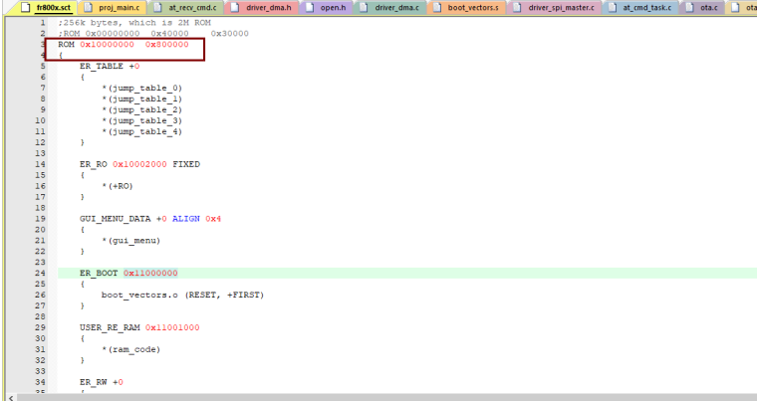
Task: Click file icon on at_recv_cmd.c tab
Action: [157, 7]
